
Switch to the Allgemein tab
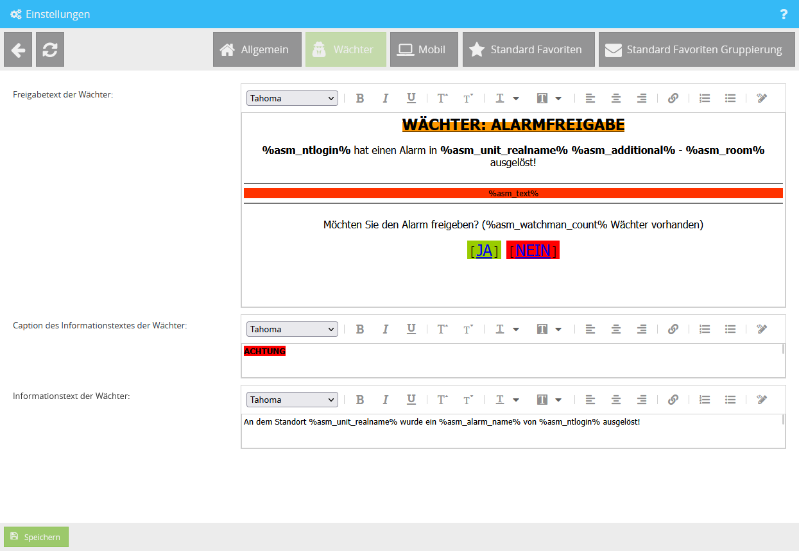(x=257, y=49)
